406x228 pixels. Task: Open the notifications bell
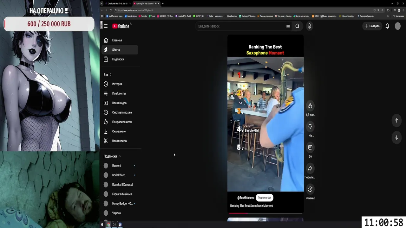pyautogui.click(x=387, y=26)
